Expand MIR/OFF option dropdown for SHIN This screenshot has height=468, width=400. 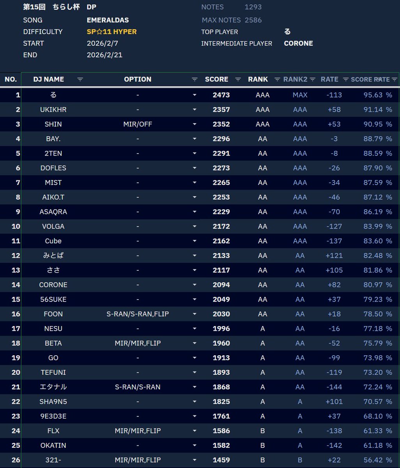click(x=195, y=124)
